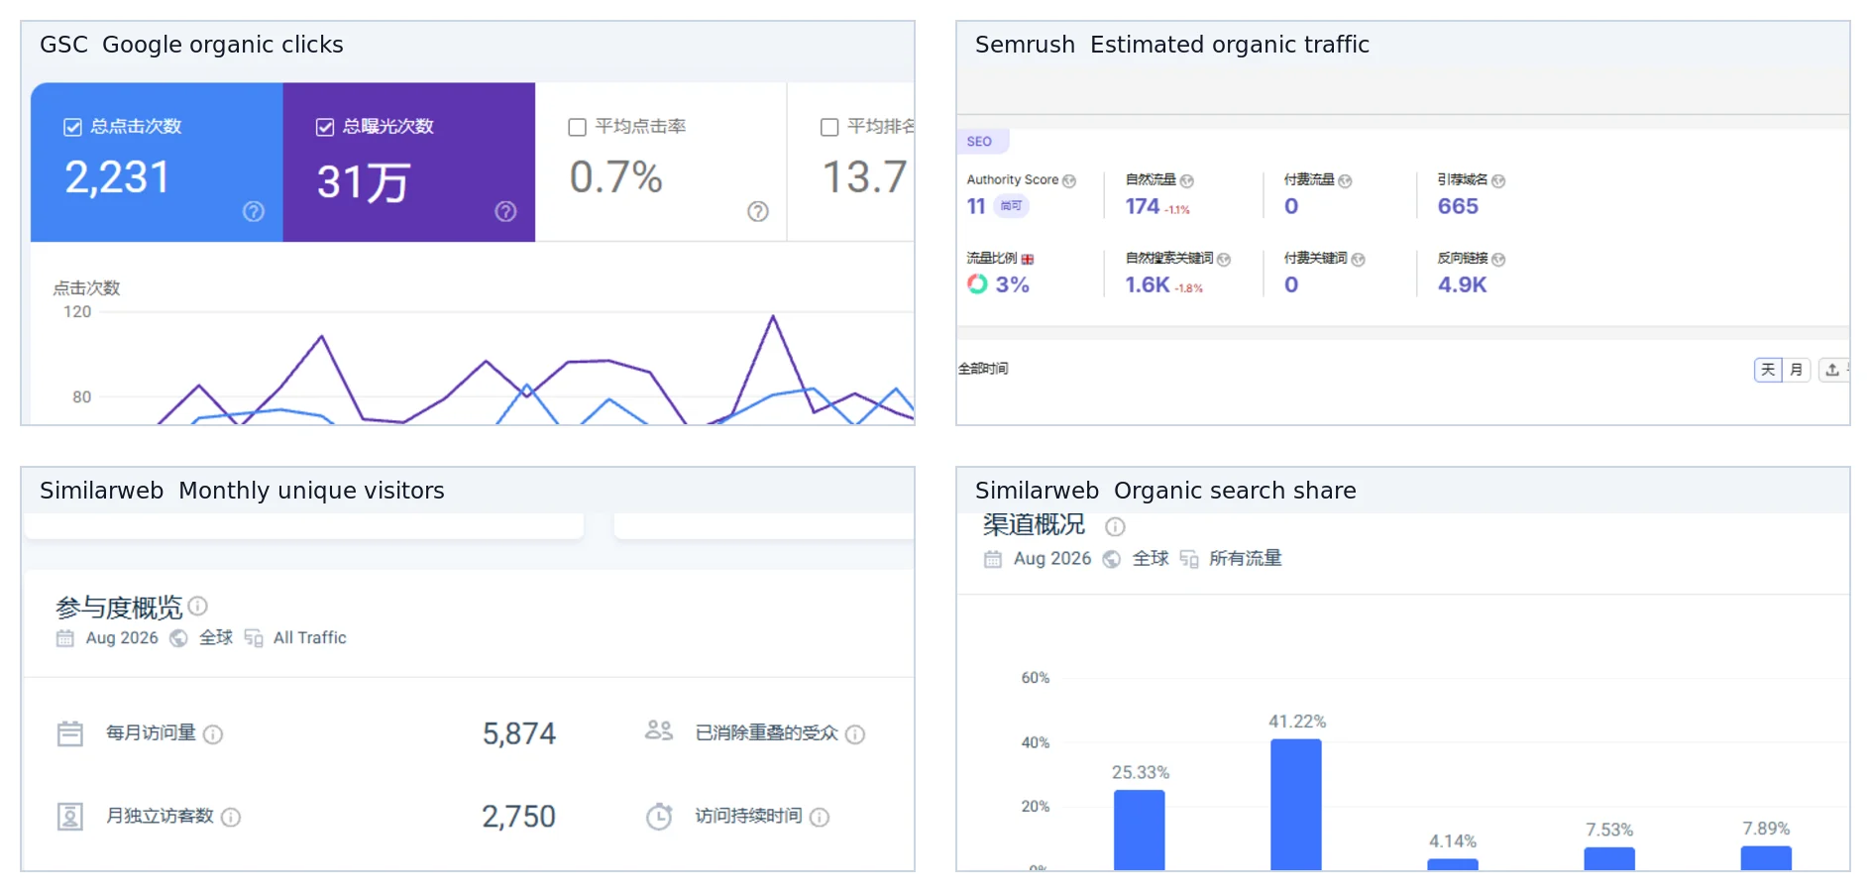Uncheck the 总曝光次数 checkbox
The width and height of the screenshot is (1871, 892).
(325, 127)
